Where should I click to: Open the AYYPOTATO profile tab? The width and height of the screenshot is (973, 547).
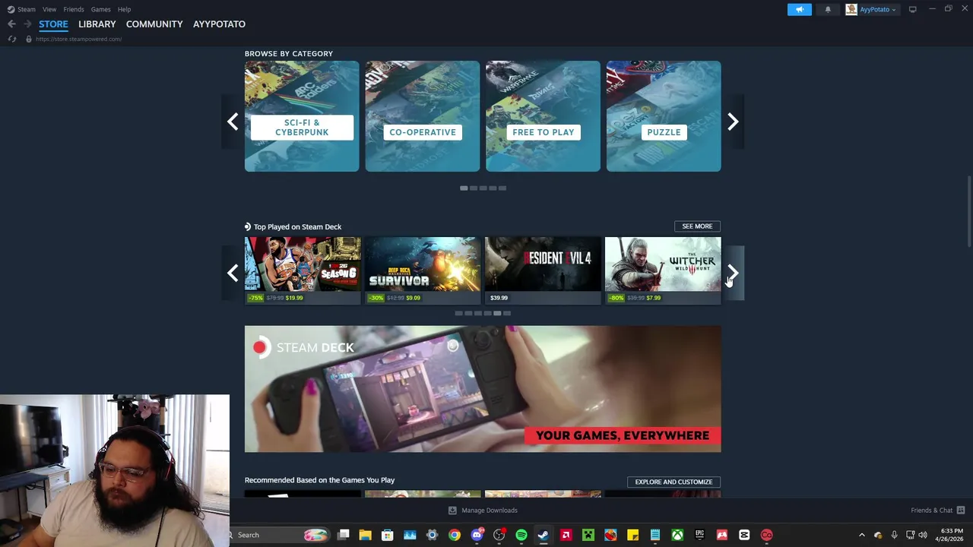219,24
